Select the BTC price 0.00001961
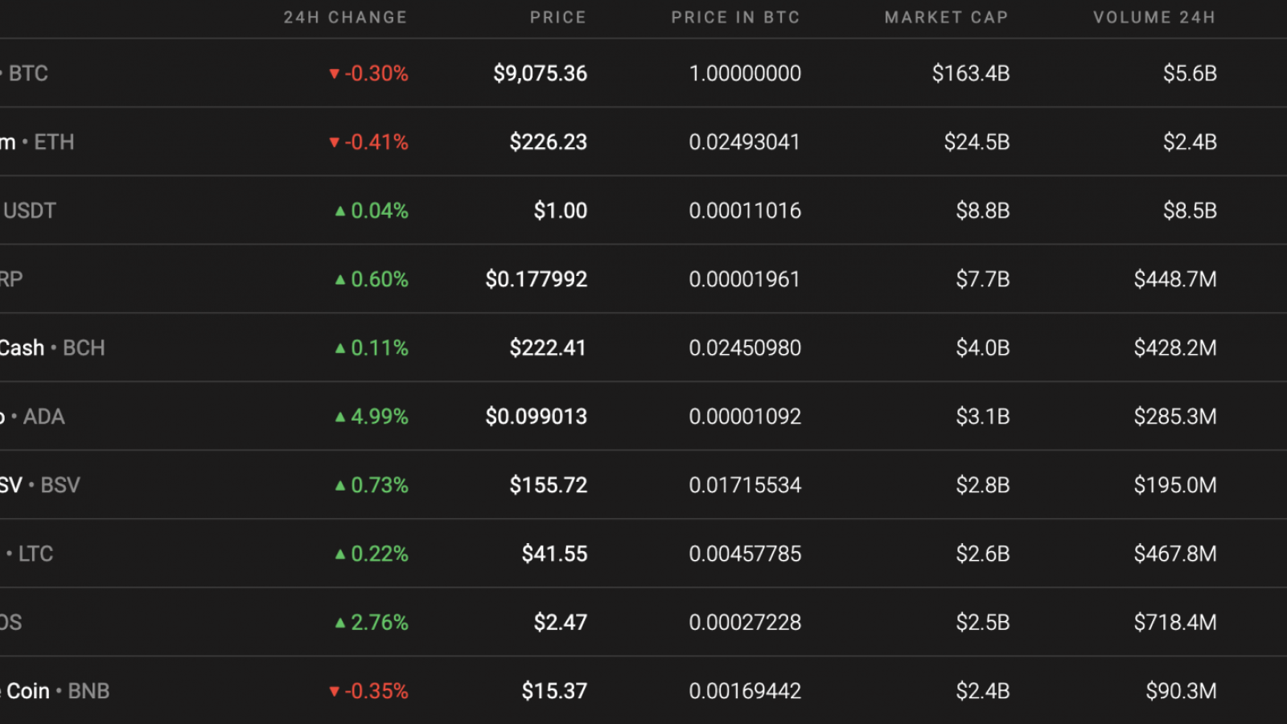Image resolution: width=1287 pixels, height=724 pixels. coord(746,279)
